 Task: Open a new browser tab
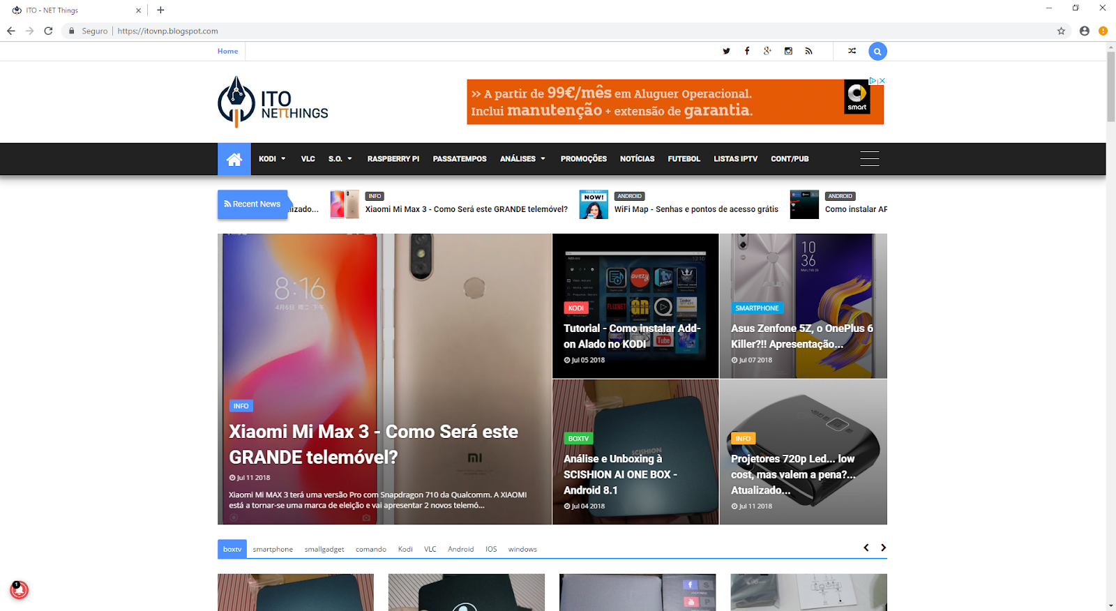(160, 10)
